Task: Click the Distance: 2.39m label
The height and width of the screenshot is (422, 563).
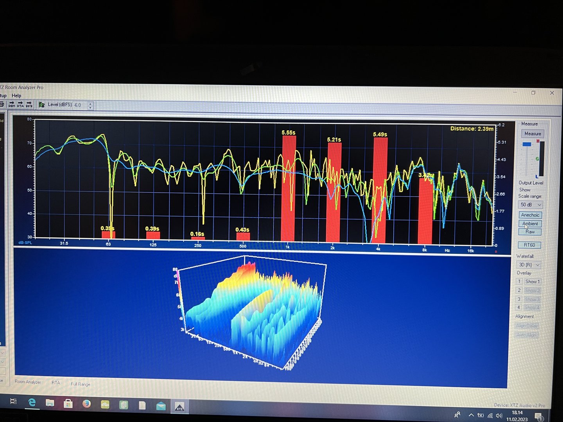Action: 472,129
